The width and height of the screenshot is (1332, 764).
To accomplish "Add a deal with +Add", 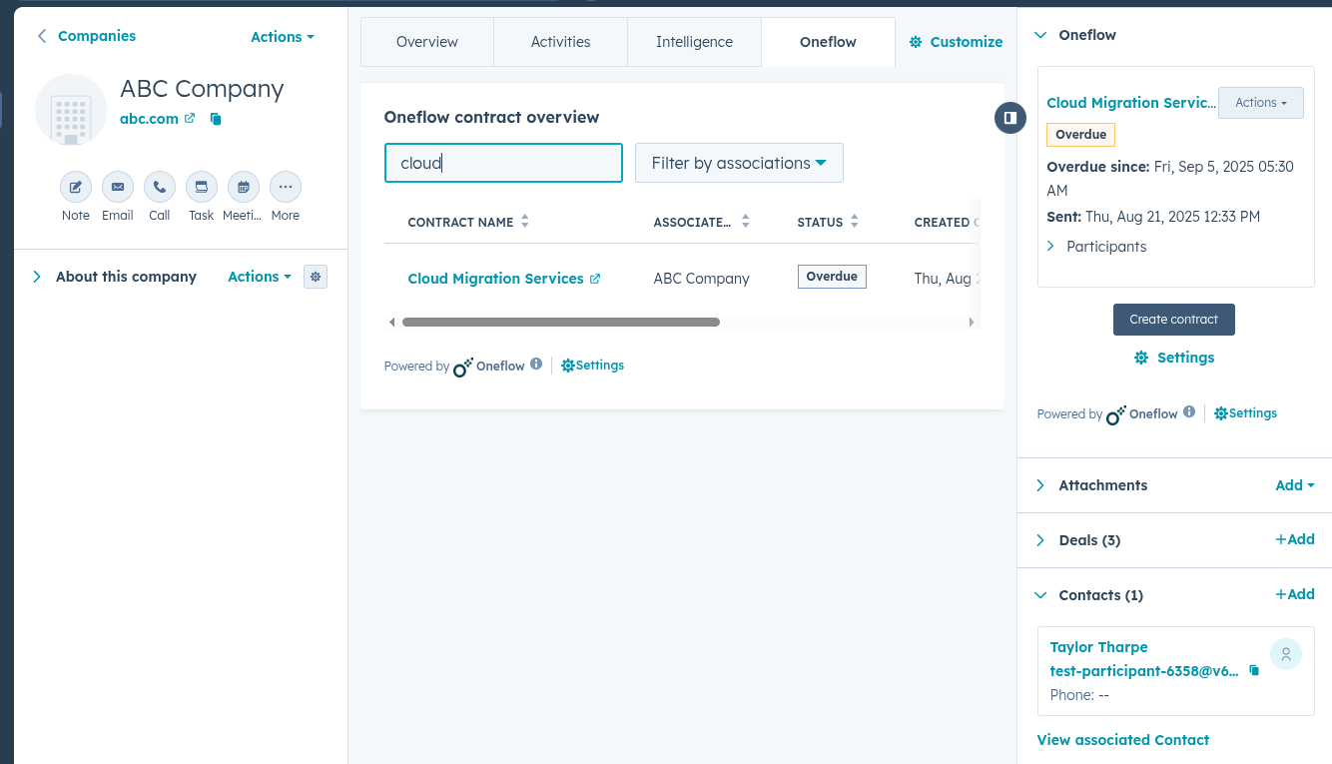I will pos(1295,539).
